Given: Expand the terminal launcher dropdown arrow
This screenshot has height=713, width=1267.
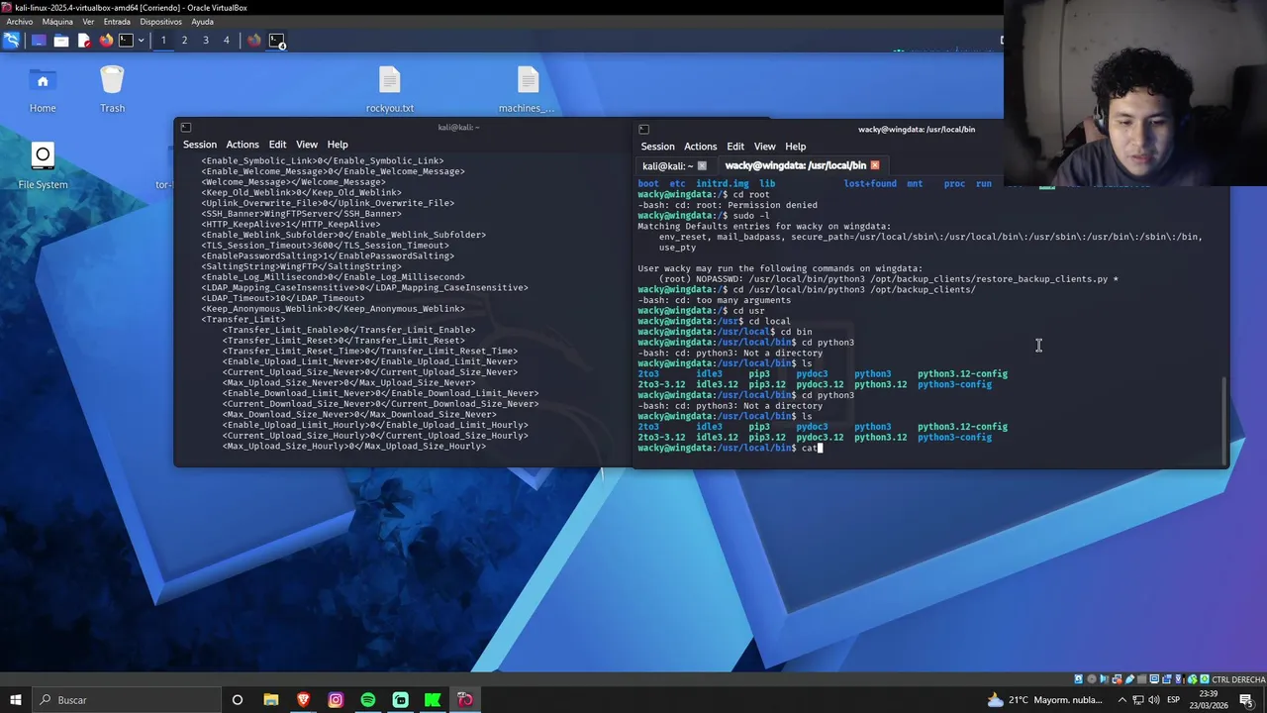Looking at the screenshot, I should [141, 41].
